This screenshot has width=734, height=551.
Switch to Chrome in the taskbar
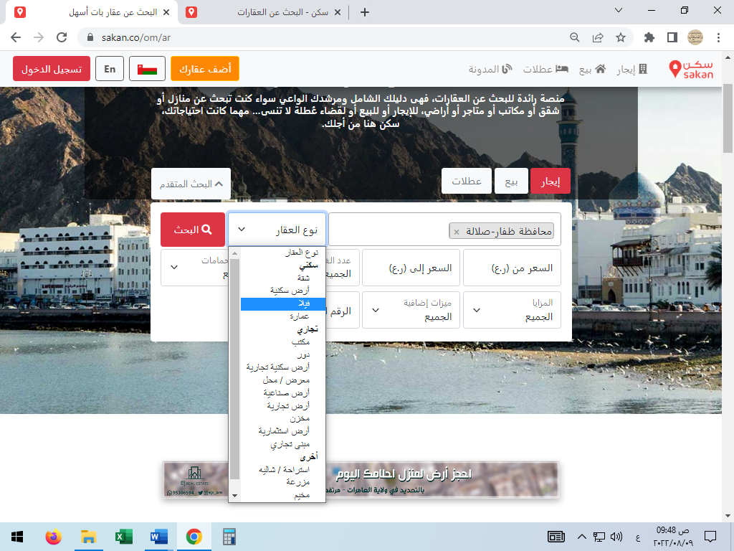pos(194,537)
